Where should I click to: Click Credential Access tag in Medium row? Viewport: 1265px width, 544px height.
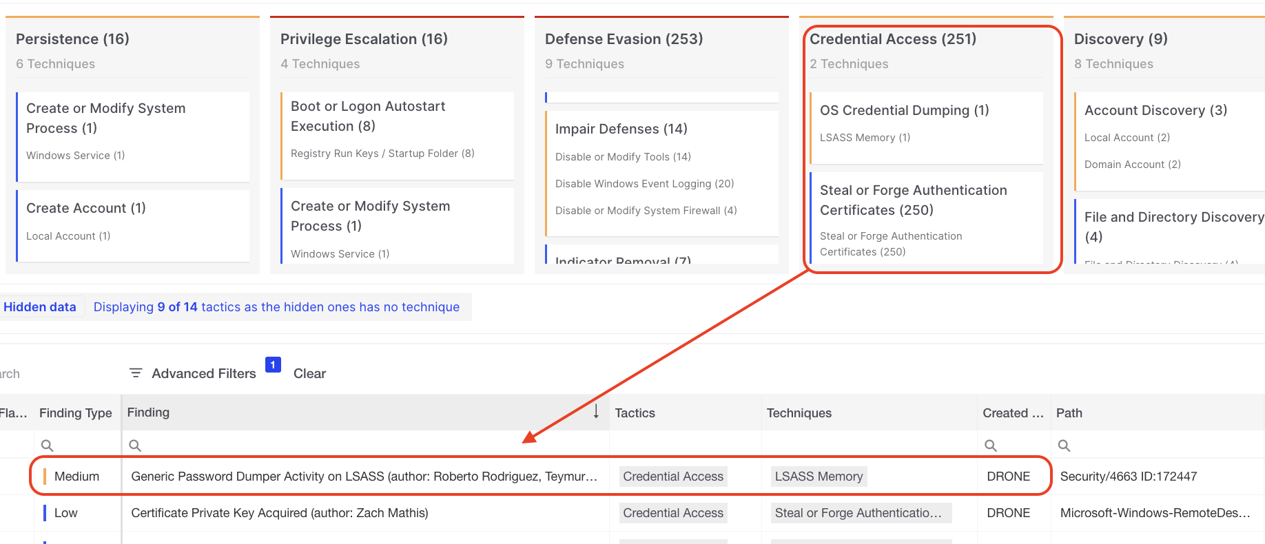(672, 477)
